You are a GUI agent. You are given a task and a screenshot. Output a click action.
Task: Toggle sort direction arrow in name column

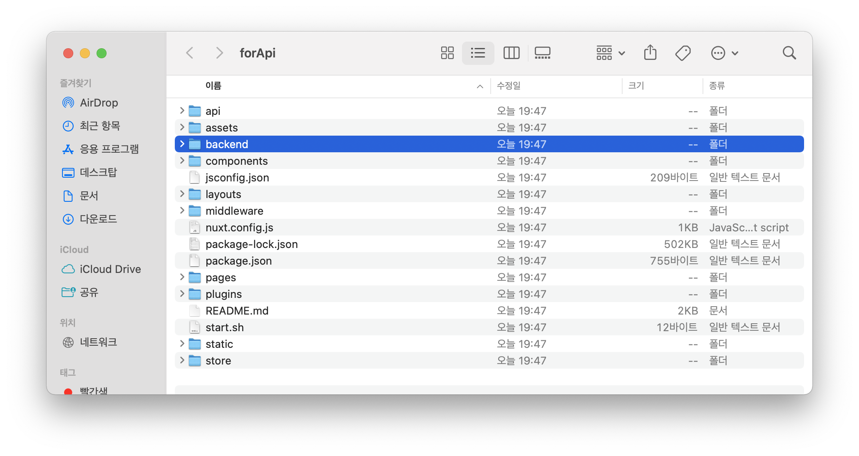click(x=480, y=87)
